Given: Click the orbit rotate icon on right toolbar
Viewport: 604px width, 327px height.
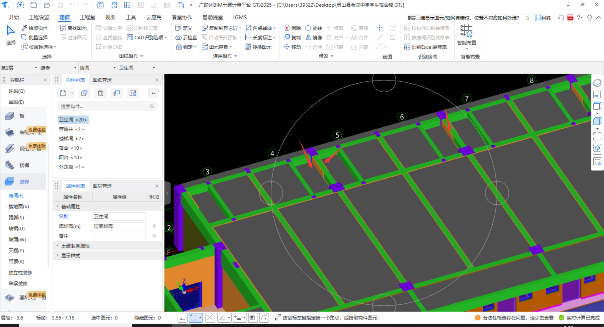Looking at the screenshot, I should point(597,83).
